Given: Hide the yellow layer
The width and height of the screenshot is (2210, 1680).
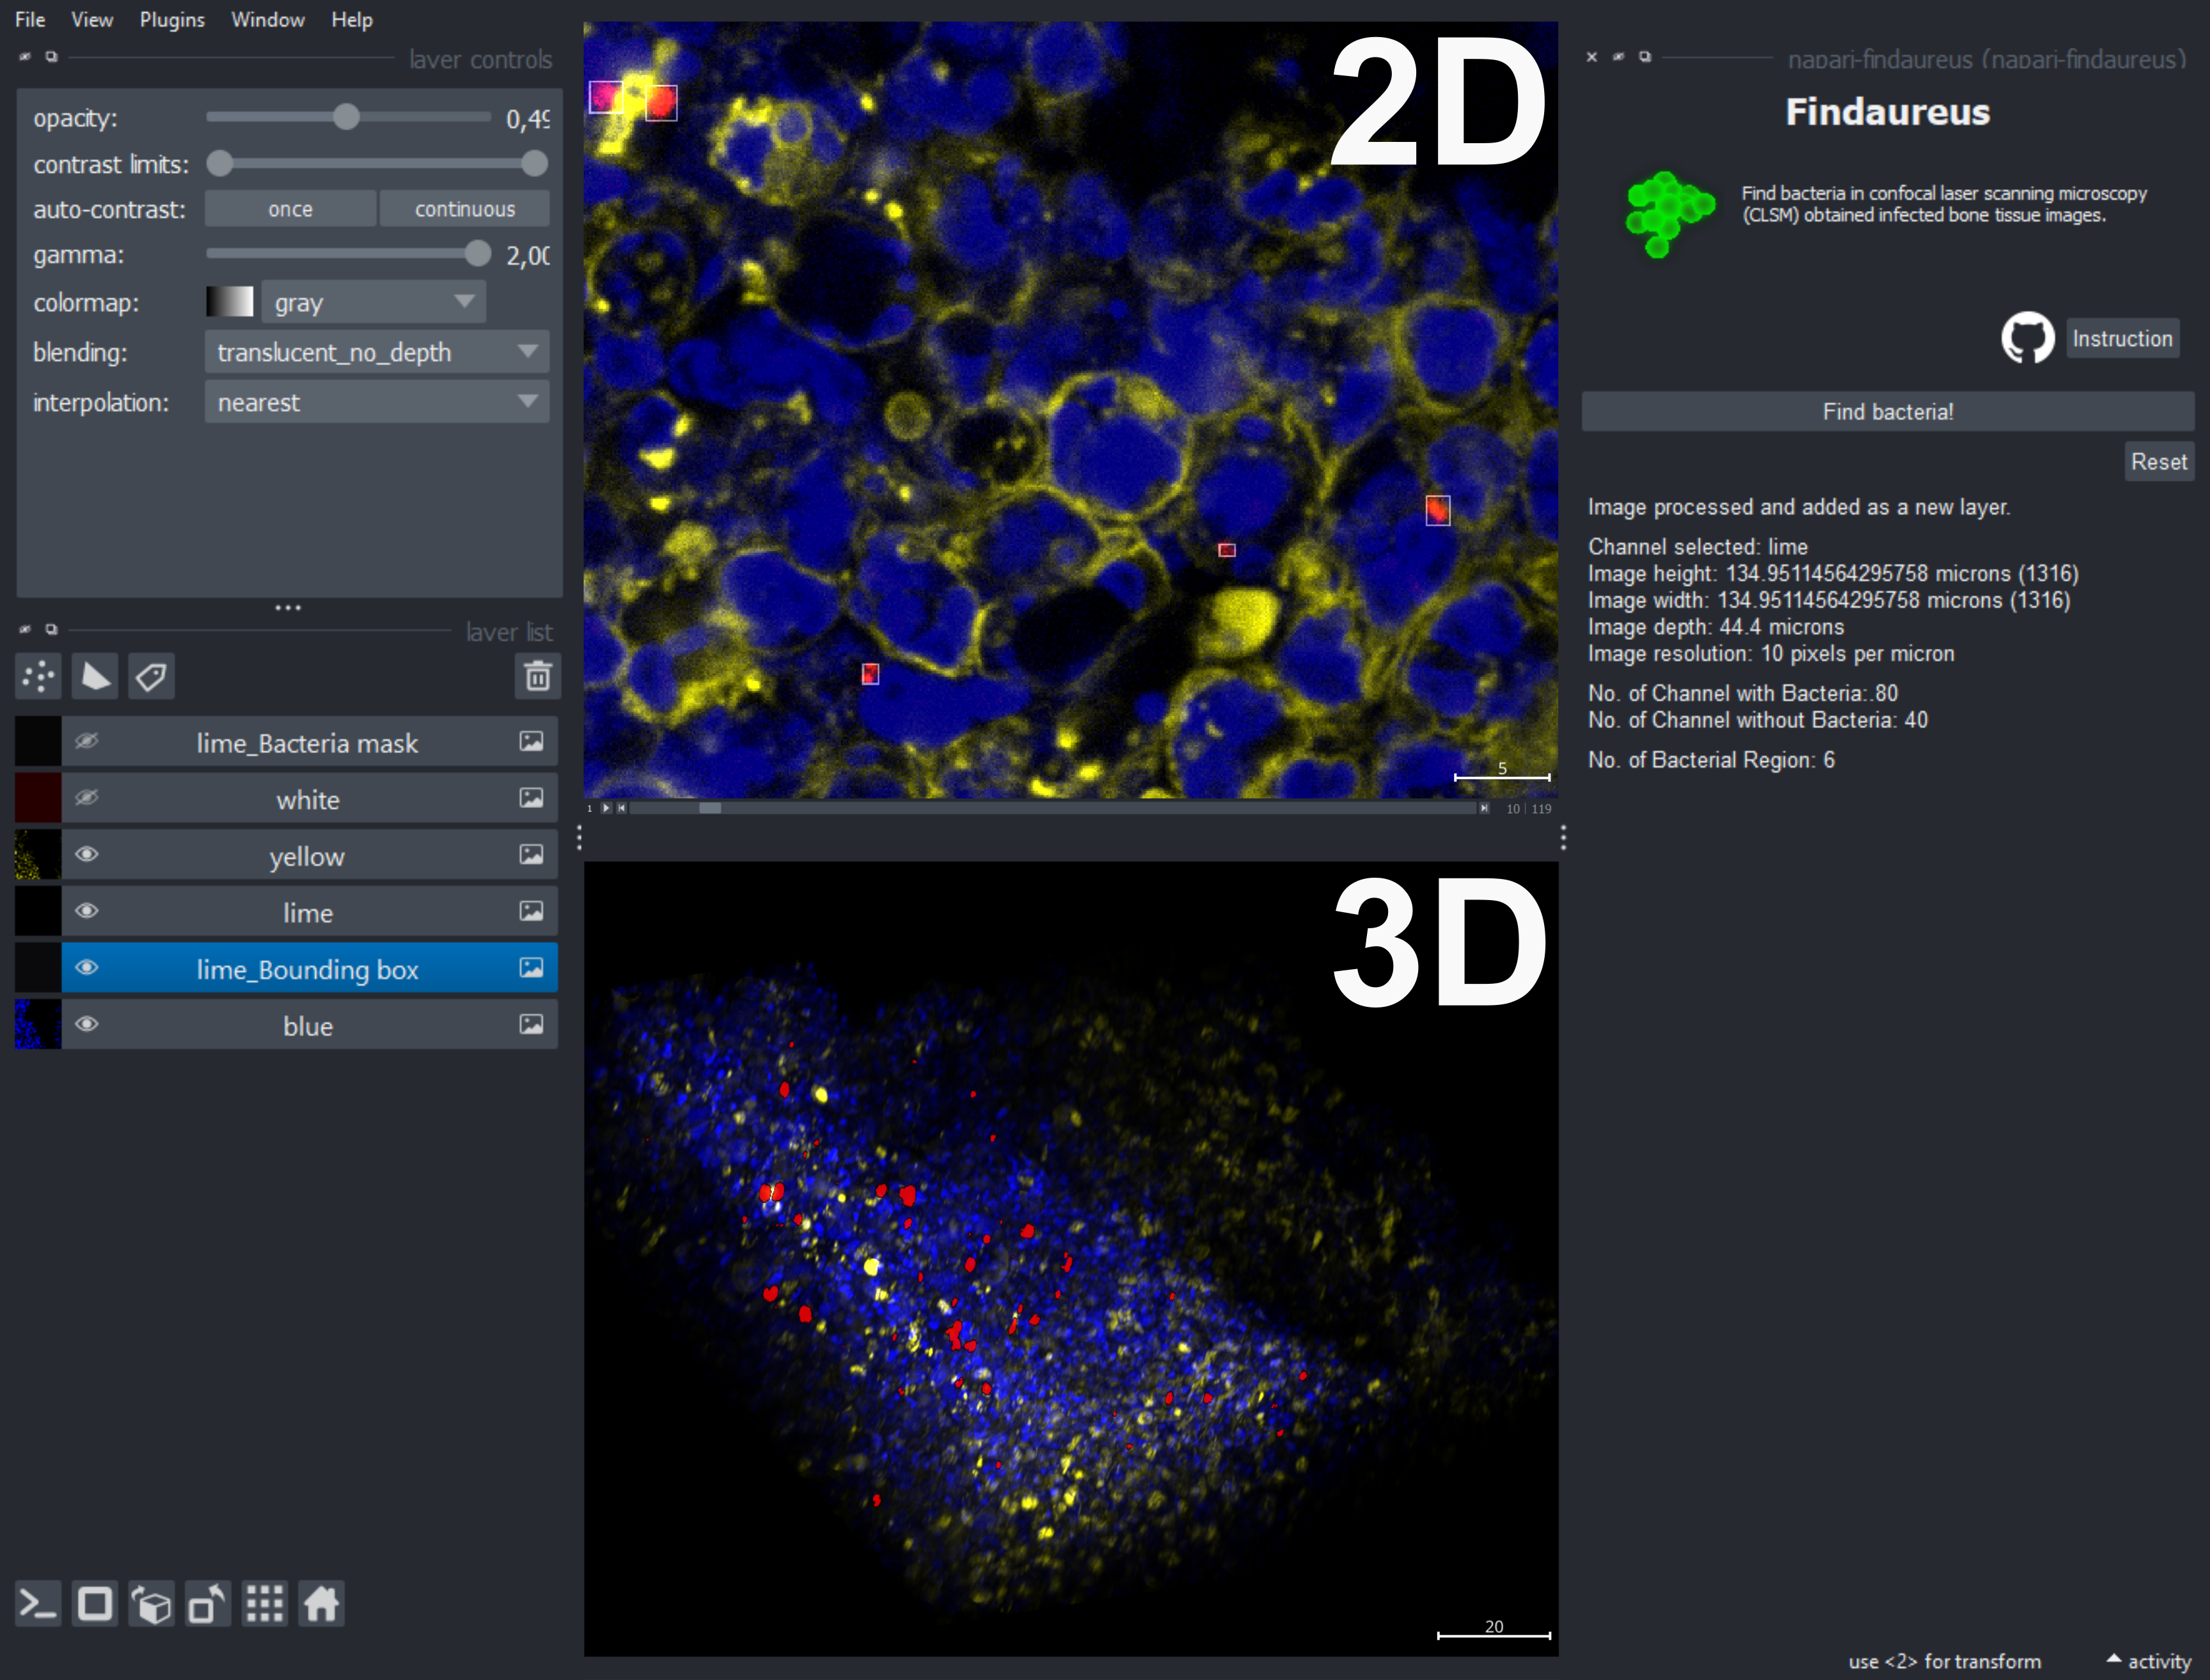Looking at the screenshot, I should (x=87, y=854).
